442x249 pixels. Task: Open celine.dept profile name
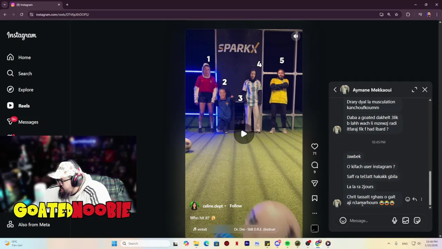coord(212,206)
